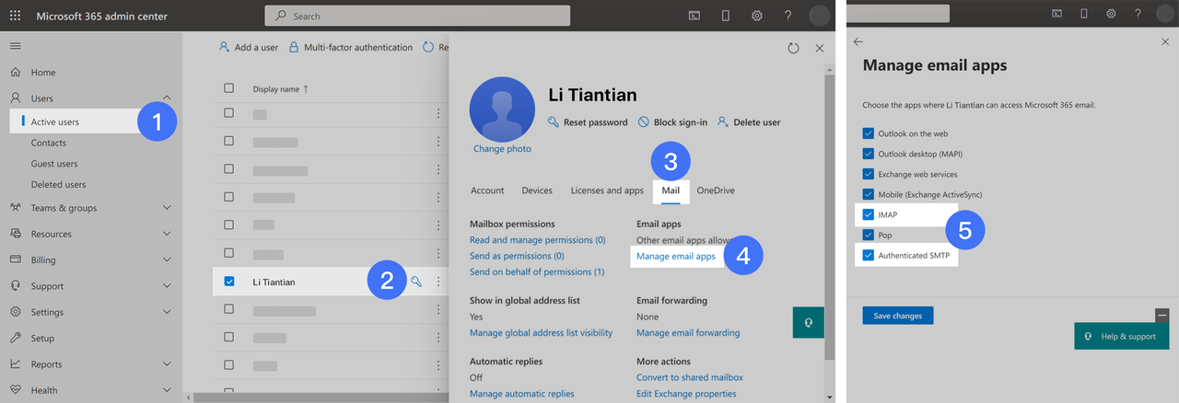Open help question mark in left header

[x=788, y=16]
